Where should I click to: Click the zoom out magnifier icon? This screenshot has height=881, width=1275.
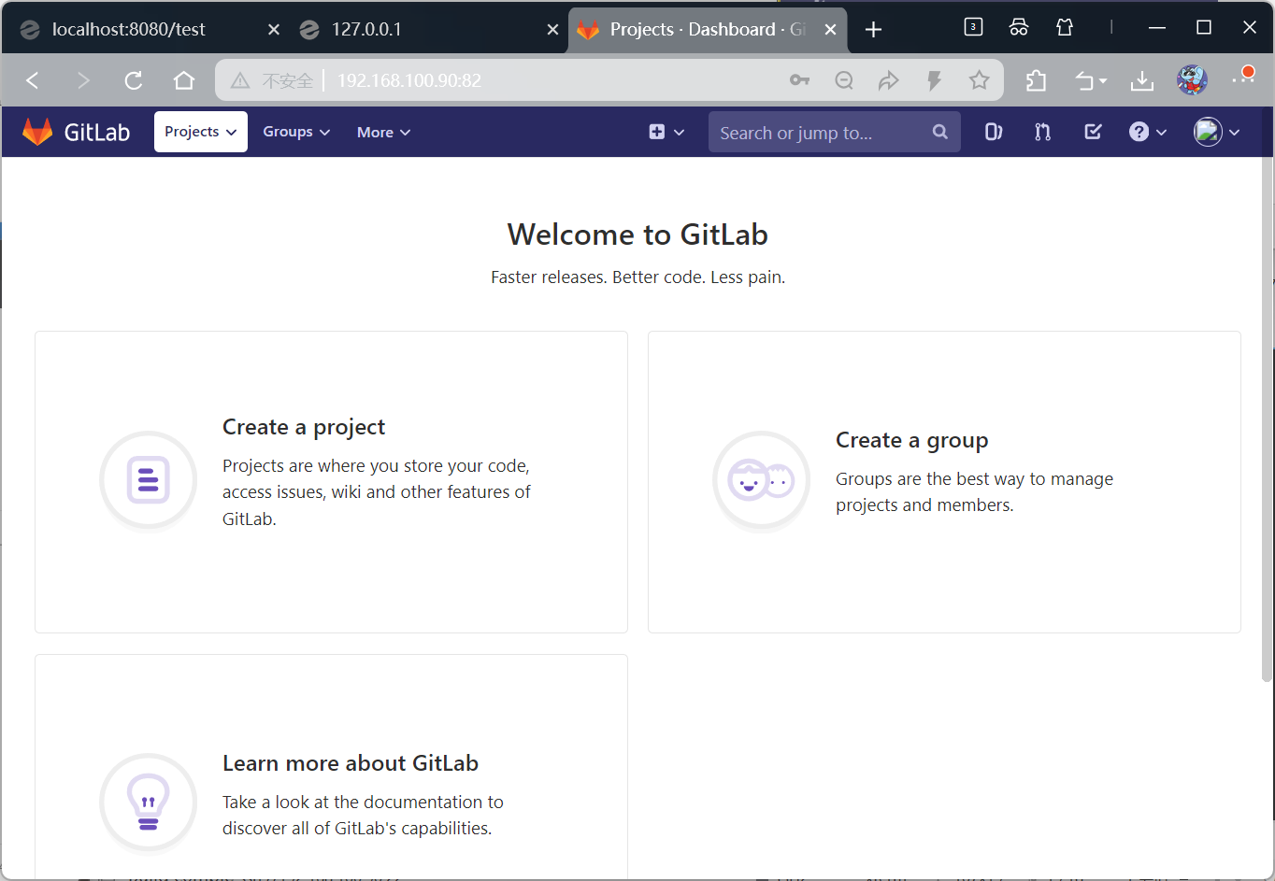point(844,80)
